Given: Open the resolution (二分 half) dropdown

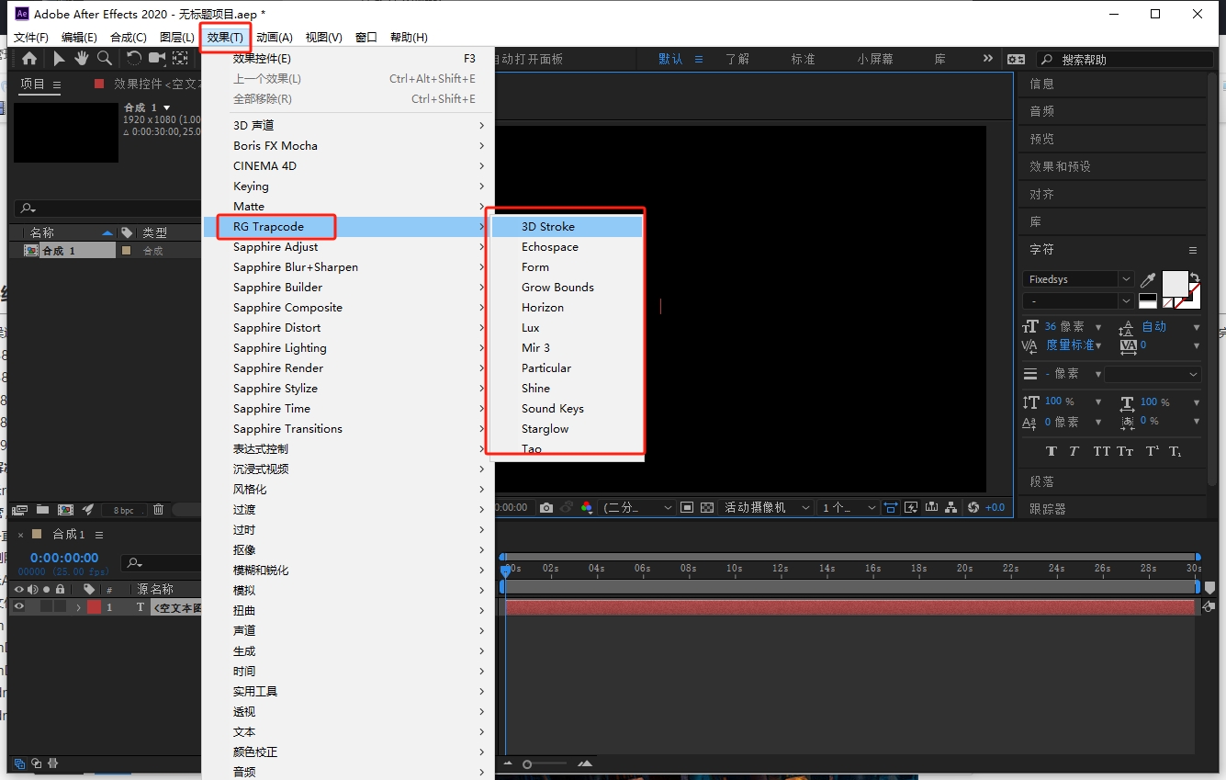Looking at the screenshot, I should (638, 507).
